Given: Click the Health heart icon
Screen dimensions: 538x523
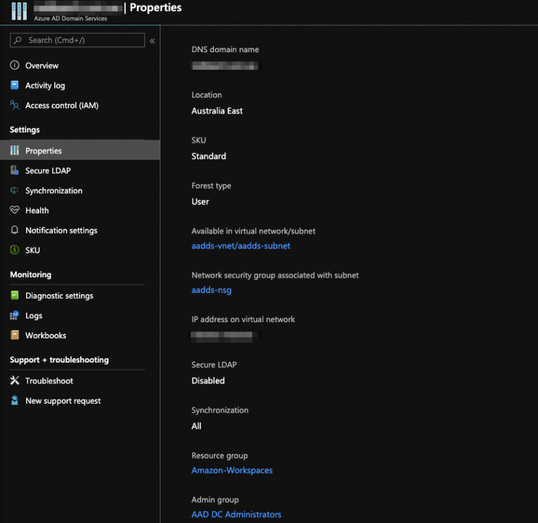Looking at the screenshot, I should coord(14,210).
